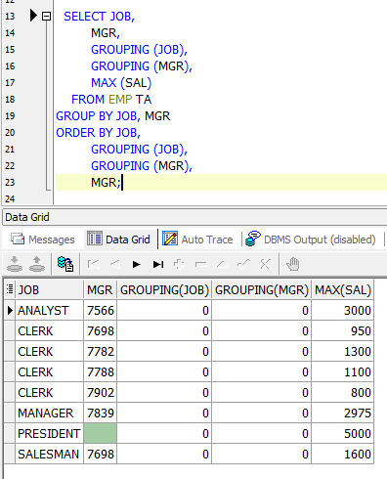Click the GROUPING(JOB) column header
This screenshot has height=479, width=387.
(164, 289)
